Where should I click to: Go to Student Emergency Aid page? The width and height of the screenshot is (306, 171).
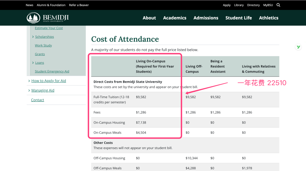pos(52,72)
